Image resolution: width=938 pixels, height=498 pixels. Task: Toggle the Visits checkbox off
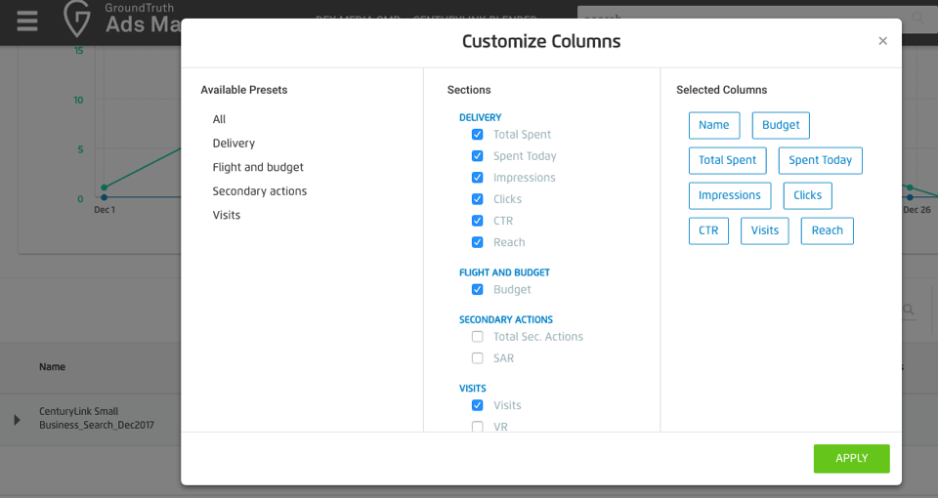point(478,405)
